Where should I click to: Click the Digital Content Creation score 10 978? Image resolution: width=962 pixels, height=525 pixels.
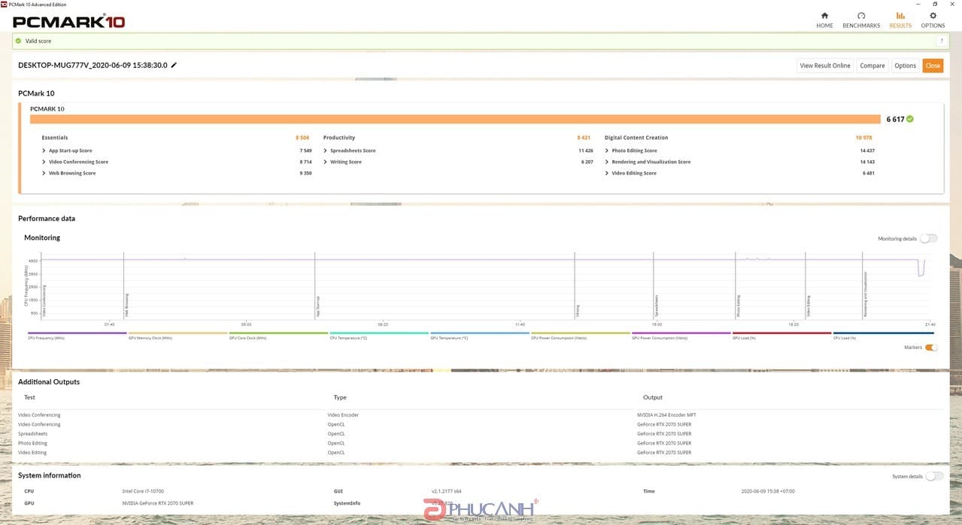point(863,138)
